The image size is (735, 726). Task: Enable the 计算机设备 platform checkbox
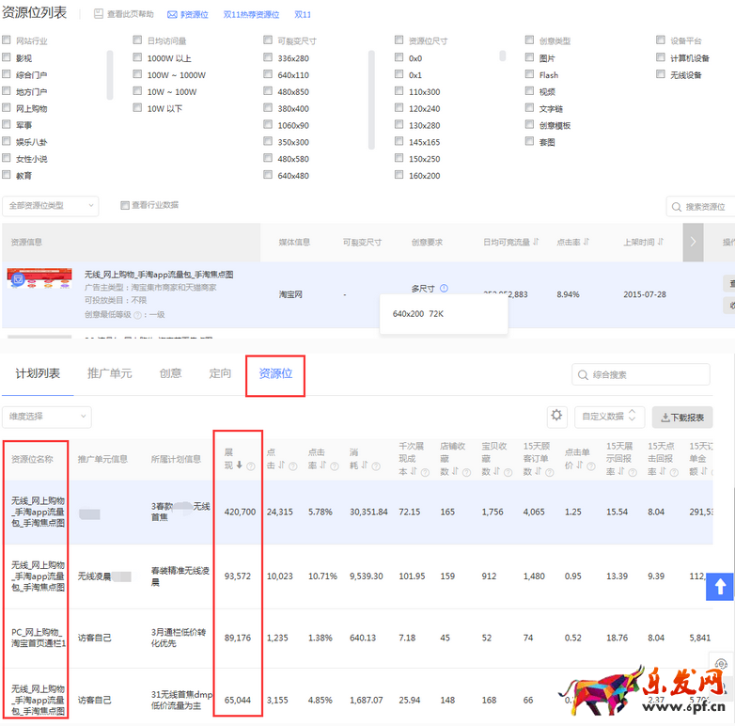pyautogui.click(x=662, y=58)
